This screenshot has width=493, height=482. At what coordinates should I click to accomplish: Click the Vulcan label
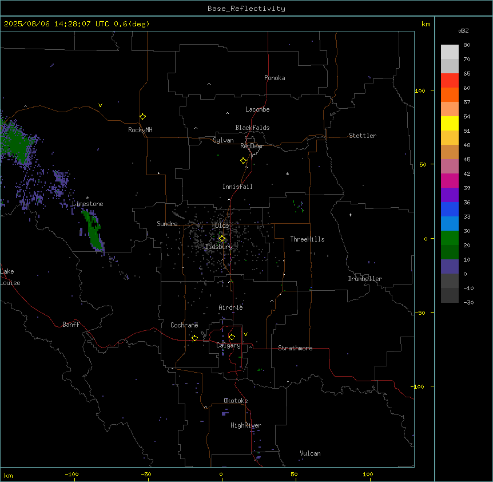point(310,453)
